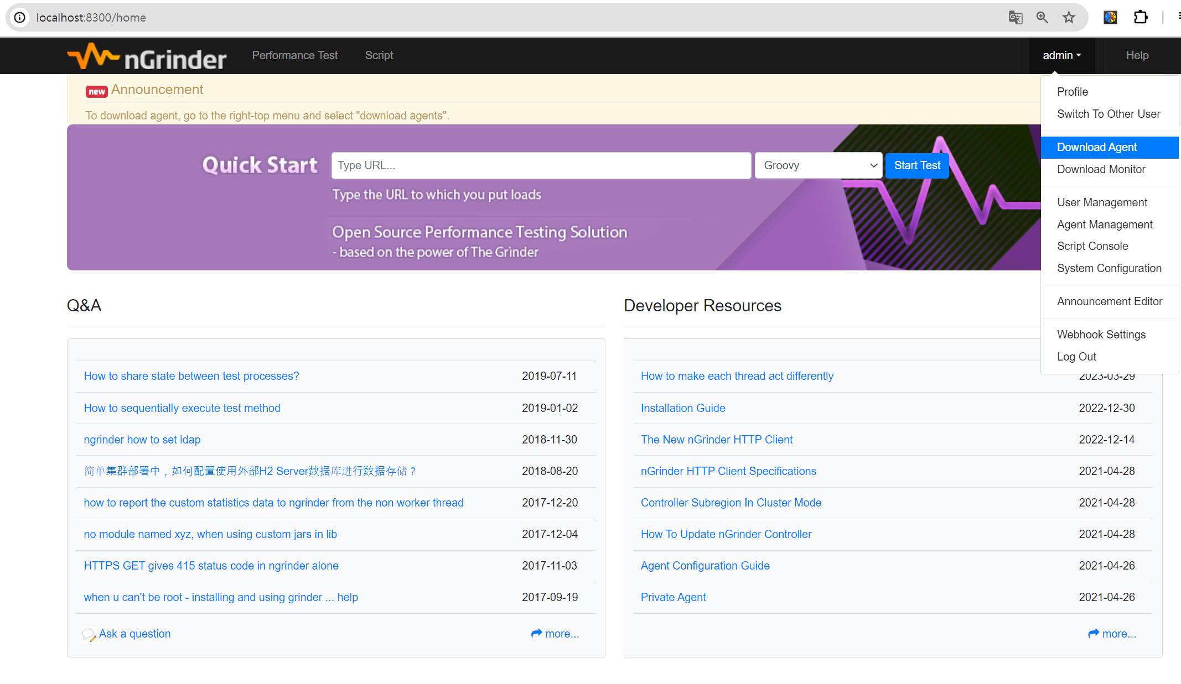Screen dimensions: 1181x684
Task: Open 'How To Update nGrinder Controller' link
Action: pyautogui.click(x=726, y=534)
